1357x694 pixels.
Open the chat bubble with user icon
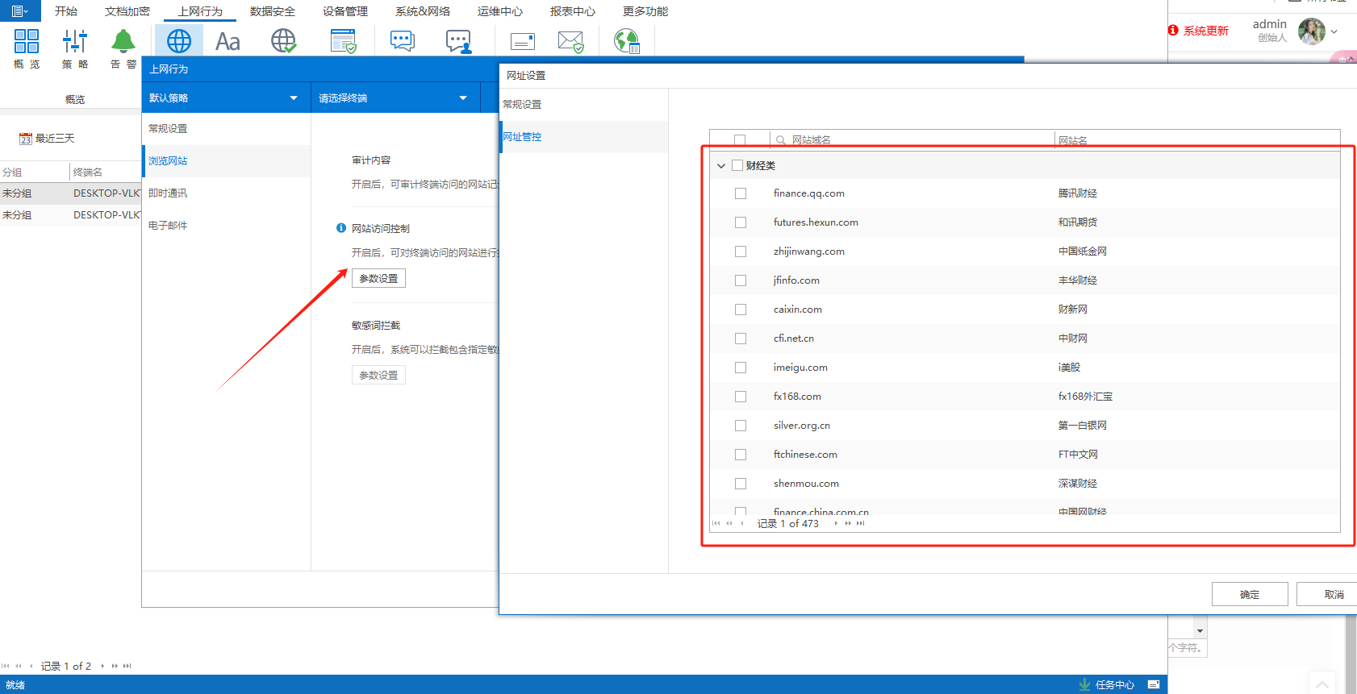coord(458,41)
